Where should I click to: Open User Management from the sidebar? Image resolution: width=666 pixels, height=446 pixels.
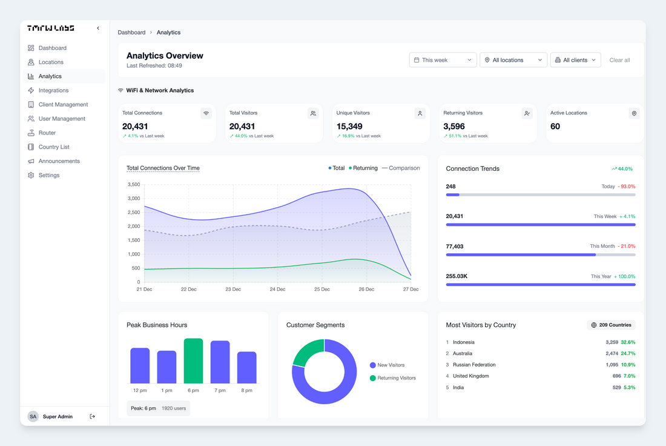click(x=64, y=119)
